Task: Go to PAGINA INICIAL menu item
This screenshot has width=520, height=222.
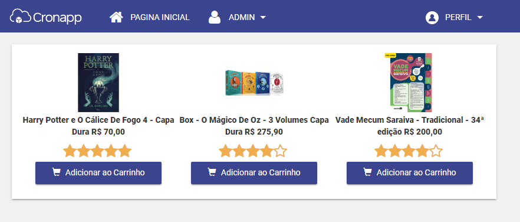Action: (160, 17)
